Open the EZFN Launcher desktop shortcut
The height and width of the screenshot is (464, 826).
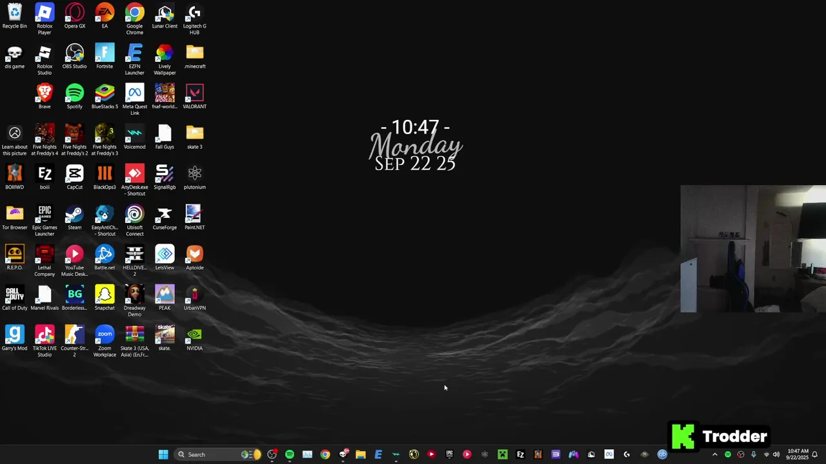coord(134,59)
